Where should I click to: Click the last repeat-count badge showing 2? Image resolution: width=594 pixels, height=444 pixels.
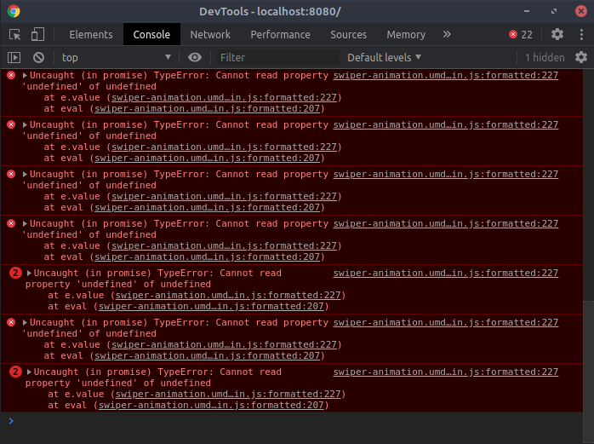click(x=15, y=372)
